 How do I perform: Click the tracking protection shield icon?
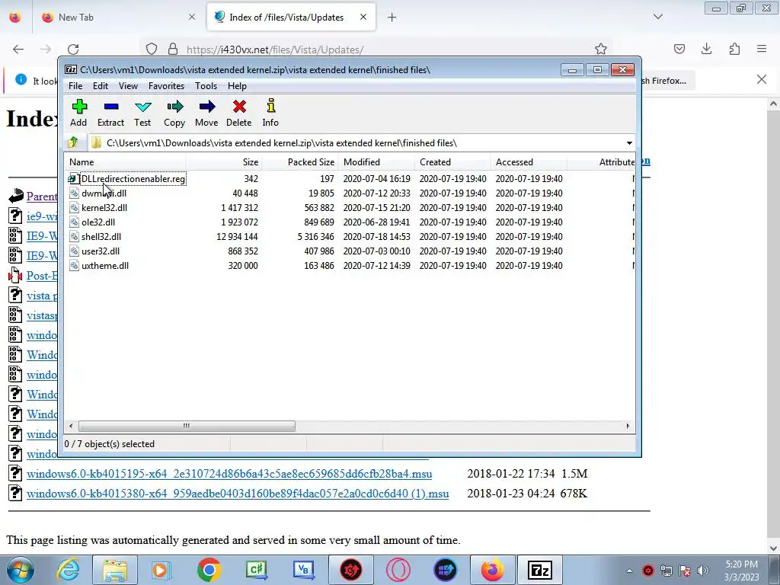[x=152, y=49]
